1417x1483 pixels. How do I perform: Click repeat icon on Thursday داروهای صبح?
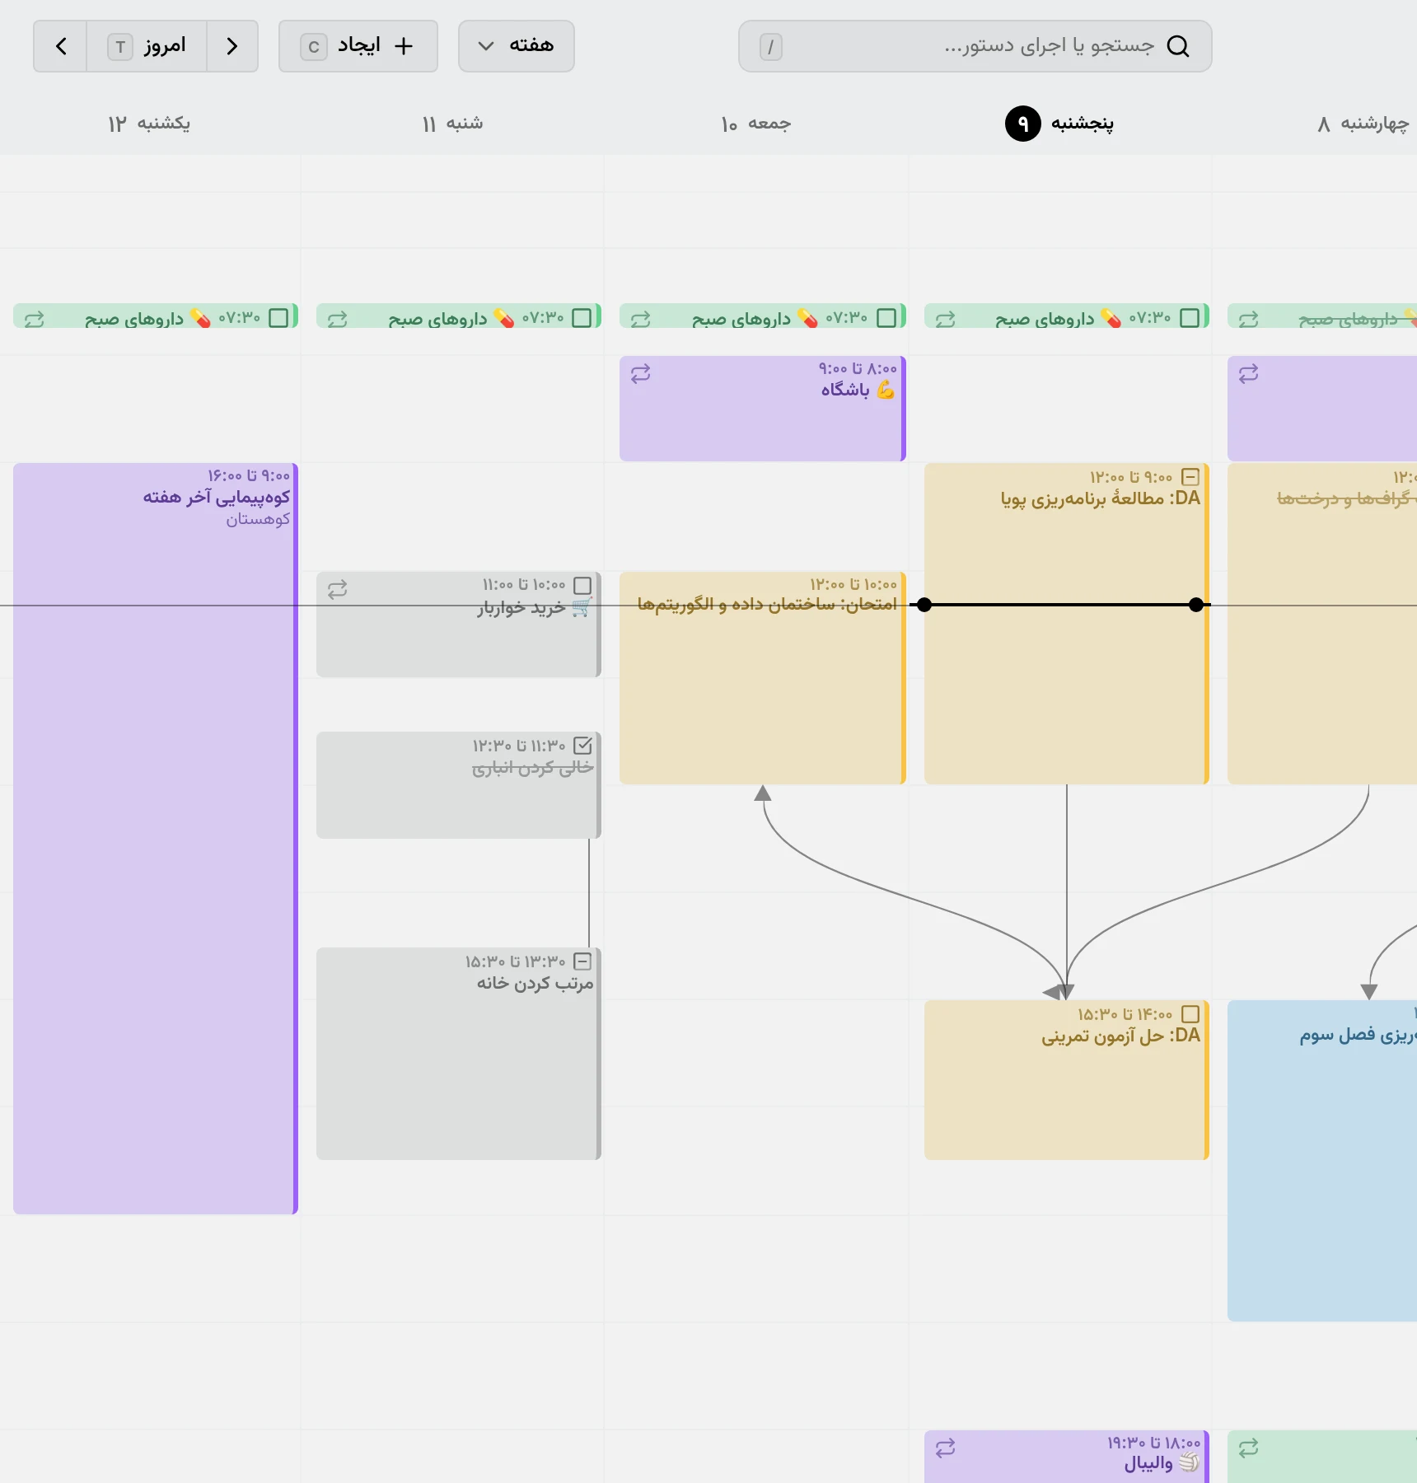point(946,319)
